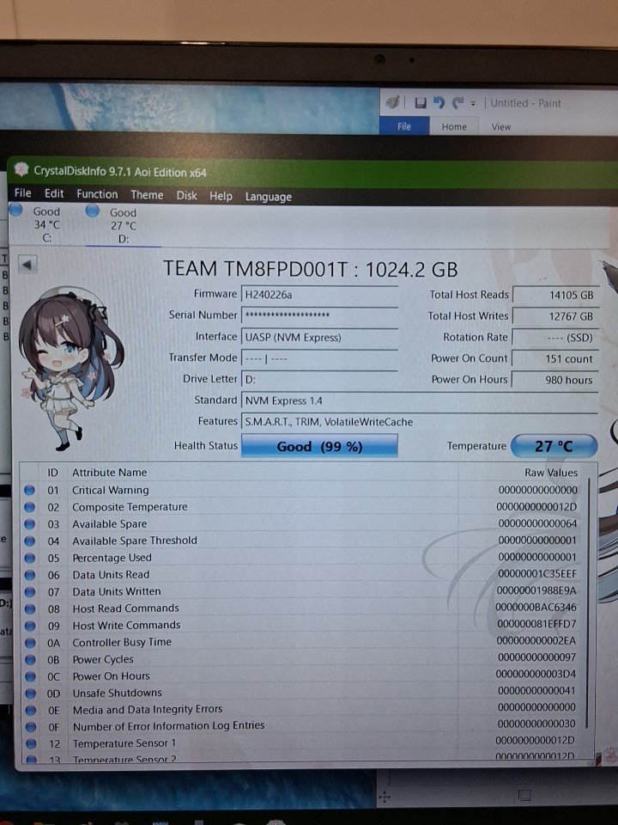Click the Paint redo arrow

(457, 103)
